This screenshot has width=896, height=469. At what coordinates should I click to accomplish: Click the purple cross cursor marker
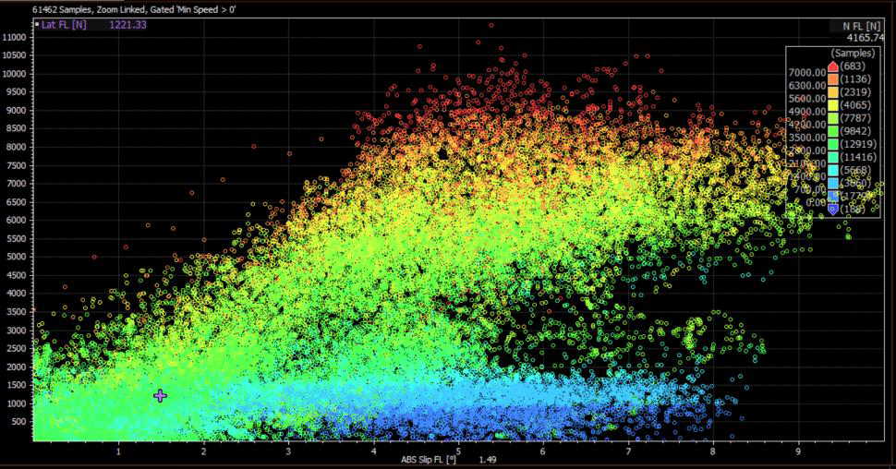click(160, 395)
